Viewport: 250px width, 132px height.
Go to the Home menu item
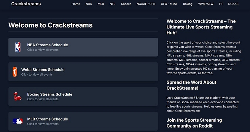[x=76, y=4]
